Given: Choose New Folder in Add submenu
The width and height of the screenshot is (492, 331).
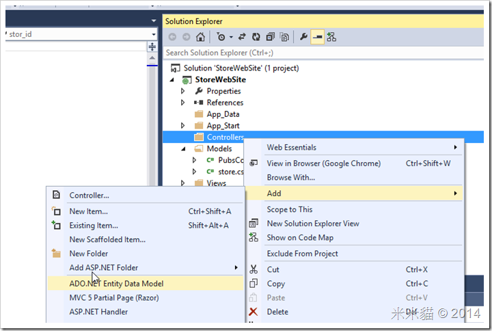Looking at the screenshot, I should pos(146,254).
